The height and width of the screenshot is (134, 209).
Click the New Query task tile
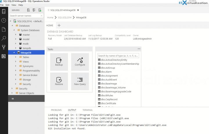[x=80, y=81]
